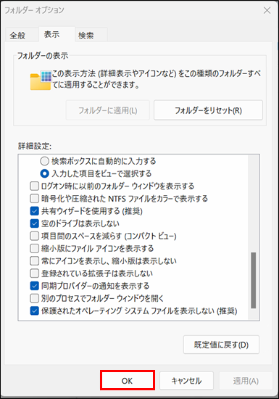Check 暗号化や圧縮された NTFS ファイルをカラーで表示する
The height and width of the screenshot is (399, 279).
tap(34, 199)
